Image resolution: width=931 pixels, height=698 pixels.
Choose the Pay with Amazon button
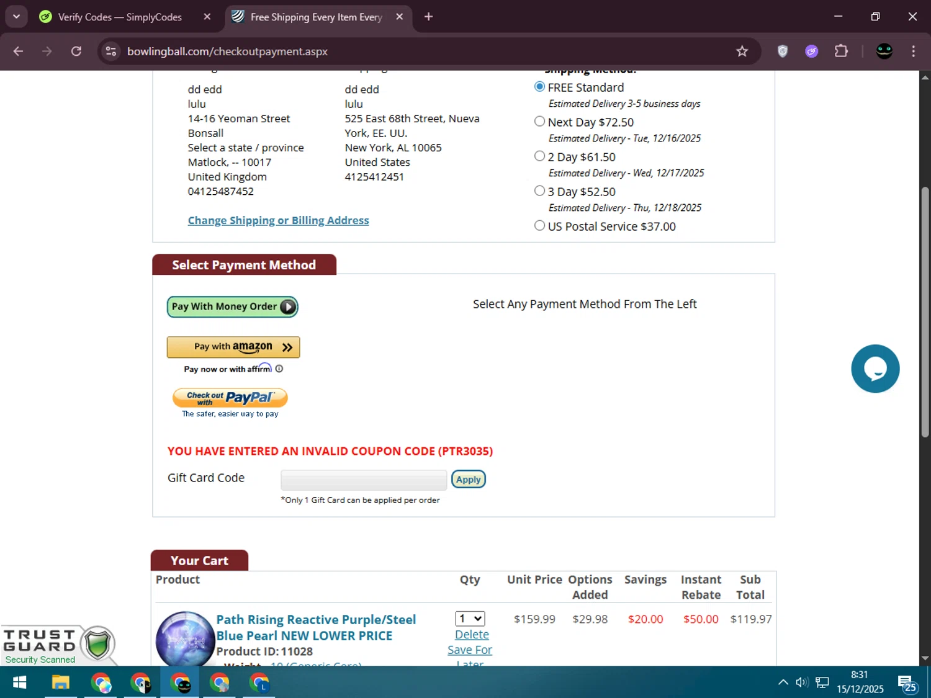[233, 347]
